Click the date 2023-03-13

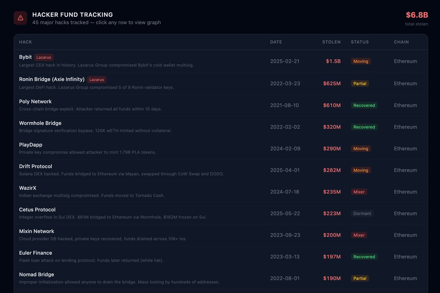point(285,256)
